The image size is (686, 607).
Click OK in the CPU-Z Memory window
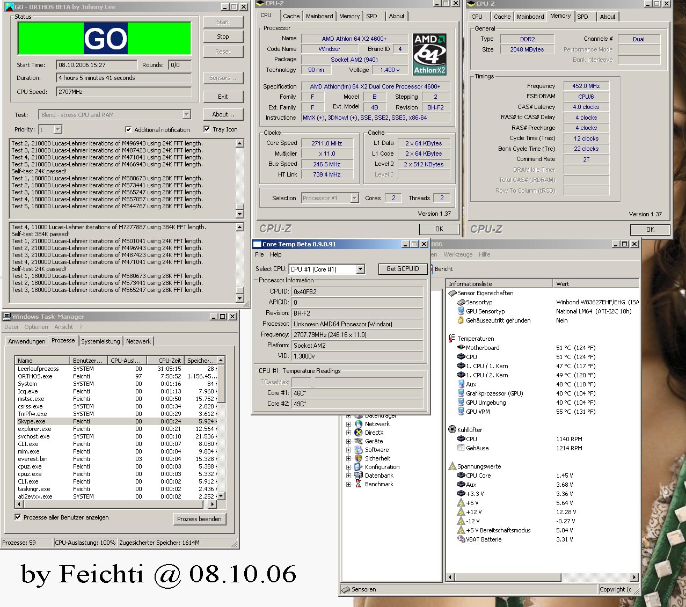coord(650,229)
